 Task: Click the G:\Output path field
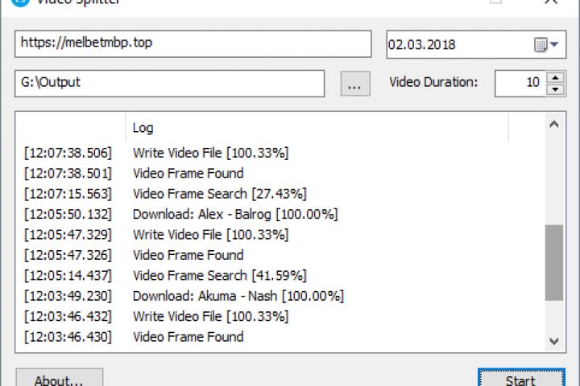[x=169, y=83]
